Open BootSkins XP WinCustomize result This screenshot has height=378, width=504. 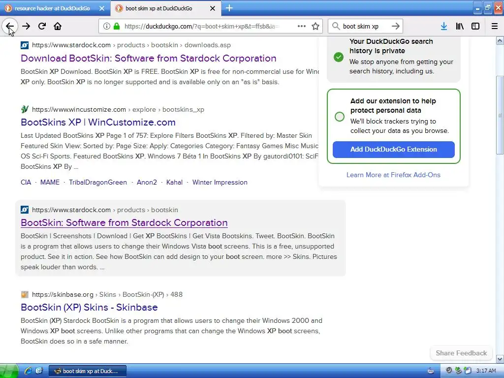[x=98, y=122]
